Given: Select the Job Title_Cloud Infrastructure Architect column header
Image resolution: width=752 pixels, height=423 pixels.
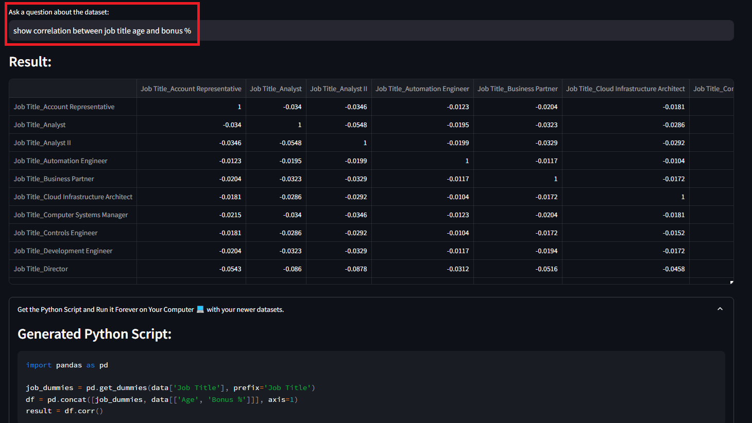Looking at the screenshot, I should [626, 89].
